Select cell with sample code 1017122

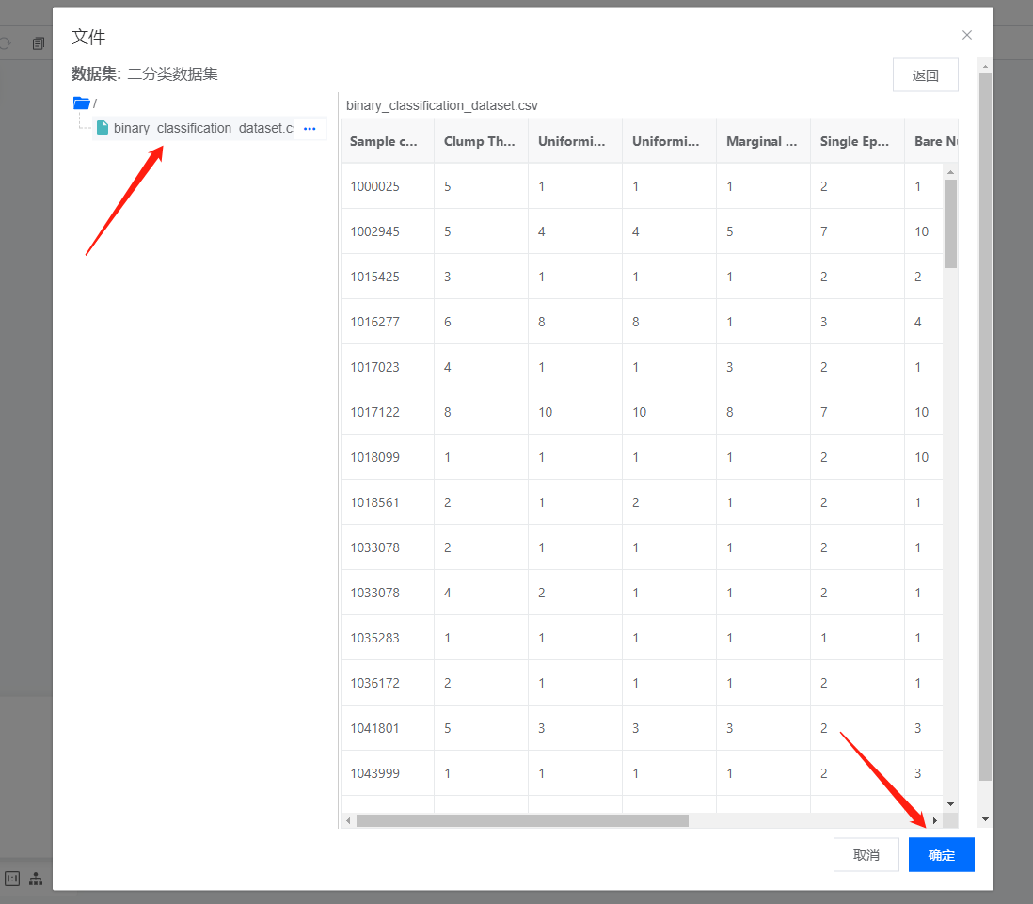click(x=388, y=412)
